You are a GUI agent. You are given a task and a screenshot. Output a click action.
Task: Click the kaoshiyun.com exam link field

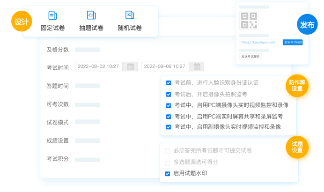(260, 43)
